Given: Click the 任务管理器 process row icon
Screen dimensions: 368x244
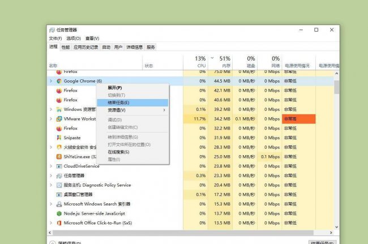Looking at the screenshot, I should 59,175.
